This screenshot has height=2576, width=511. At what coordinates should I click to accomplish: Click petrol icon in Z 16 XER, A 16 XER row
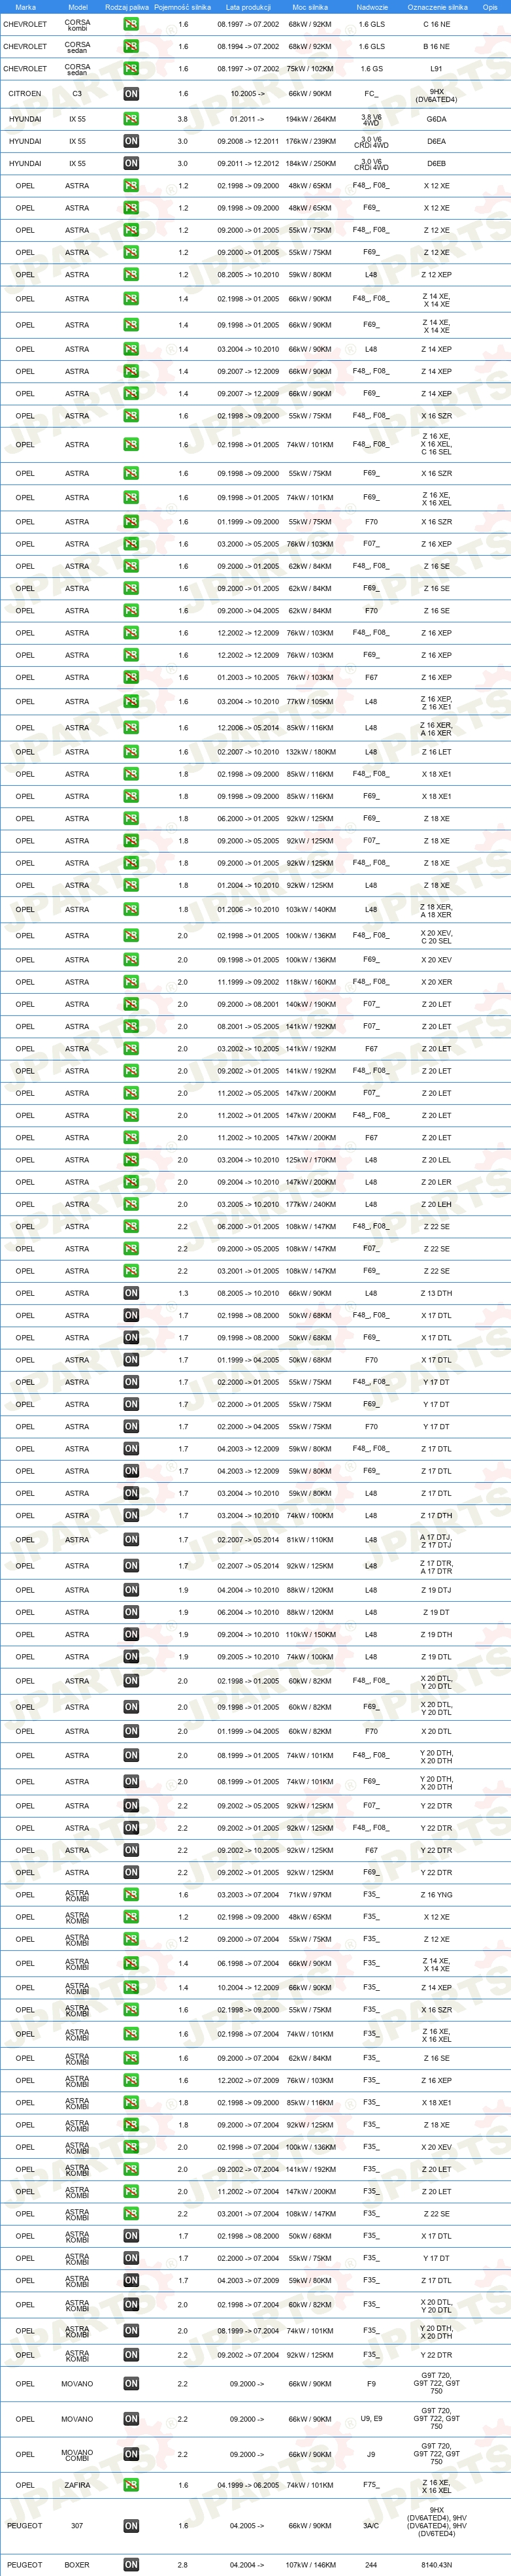131,728
